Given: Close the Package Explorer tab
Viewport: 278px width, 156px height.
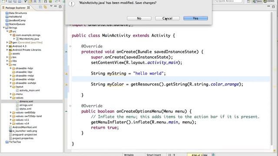Looking at the screenshot, I should 28,8.
